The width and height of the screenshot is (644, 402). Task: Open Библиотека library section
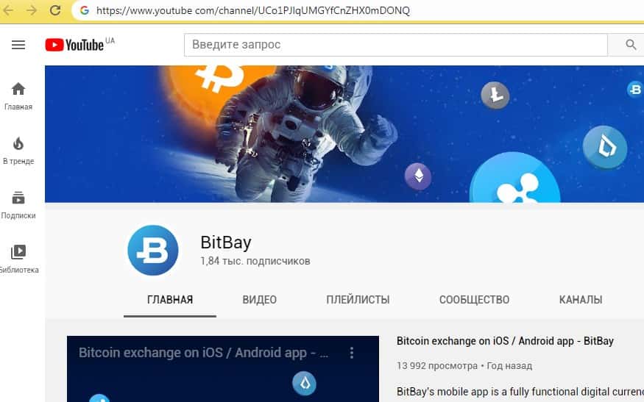coord(19,259)
